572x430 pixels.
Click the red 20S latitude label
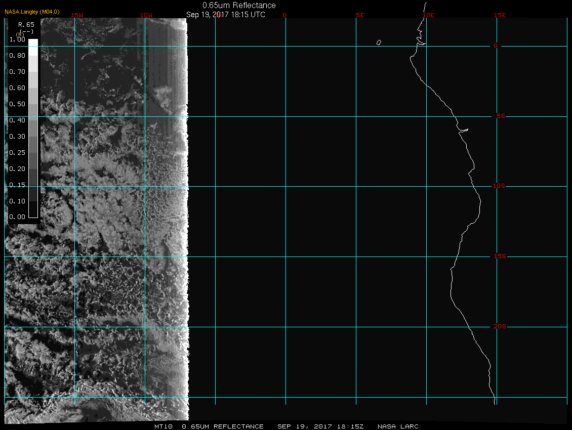[499, 327]
